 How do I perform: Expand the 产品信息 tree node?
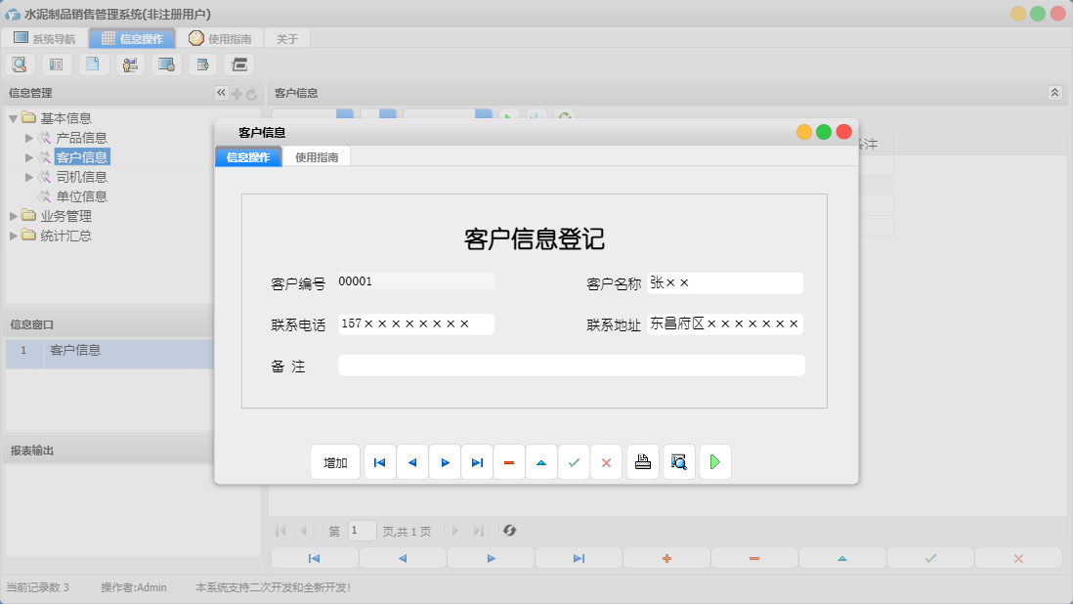[x=30, y=137]
